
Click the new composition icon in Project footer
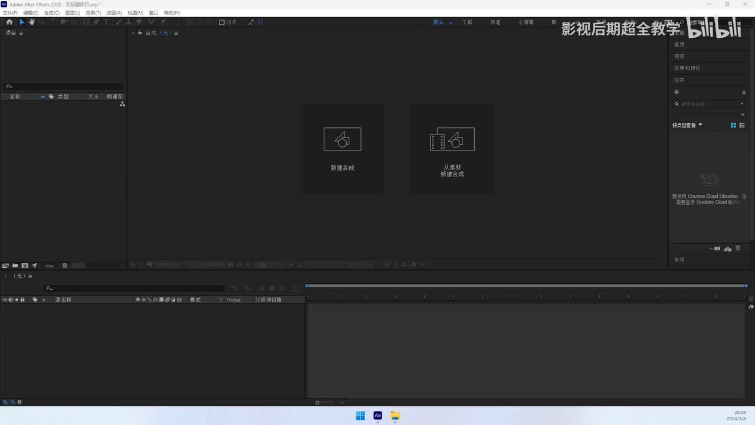click(25, 266)
